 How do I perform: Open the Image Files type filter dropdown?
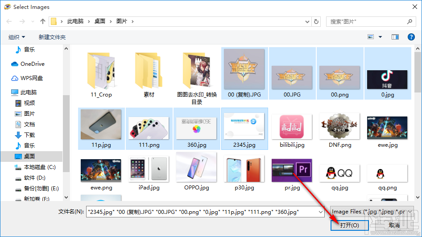coord(372,212)
